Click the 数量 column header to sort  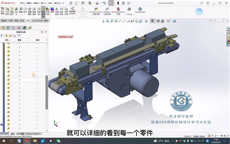coord(20,40)
